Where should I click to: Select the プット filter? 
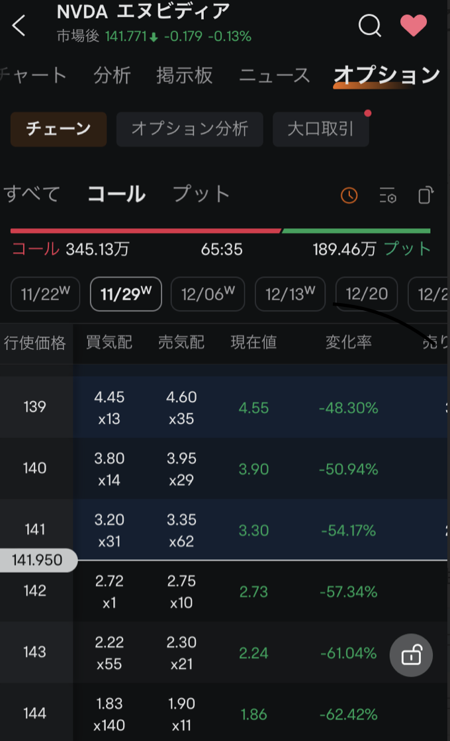[x=201, y=195]
